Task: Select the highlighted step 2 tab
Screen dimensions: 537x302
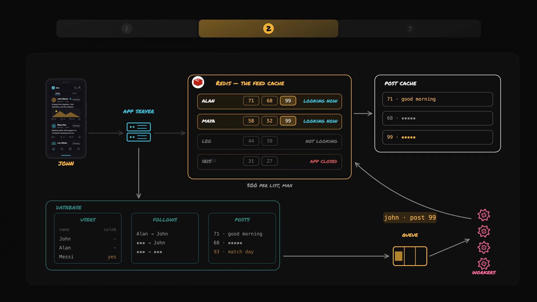Action: 268,29
